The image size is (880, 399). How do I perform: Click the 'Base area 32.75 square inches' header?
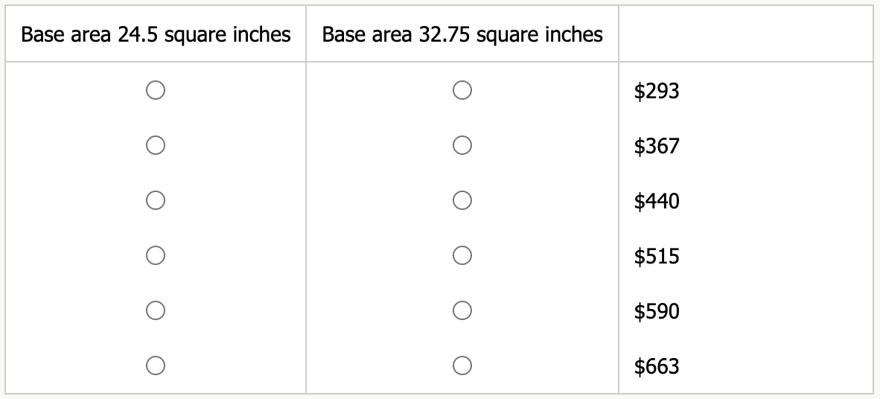[x=462, y=34]
